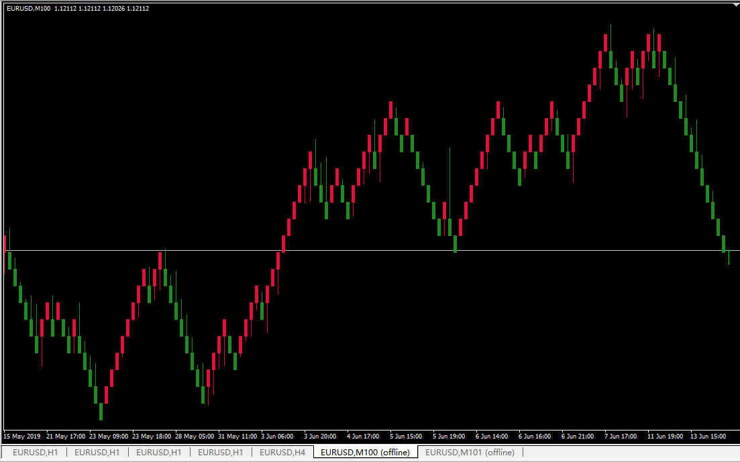740x462 pixels.
Task: Select the 5 Jun 15:00 axis label
Action: pos(406,436)
